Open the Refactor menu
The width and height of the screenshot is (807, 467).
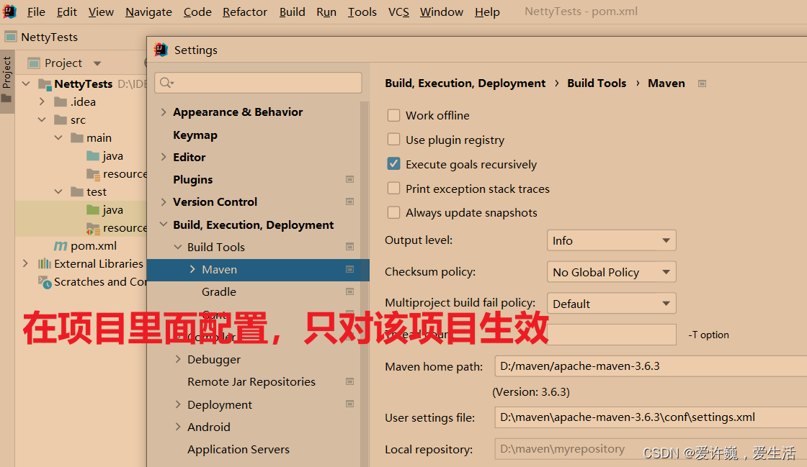tap(245, 12)
